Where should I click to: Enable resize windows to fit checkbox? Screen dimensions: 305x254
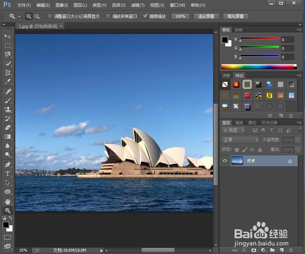(50, 16)
